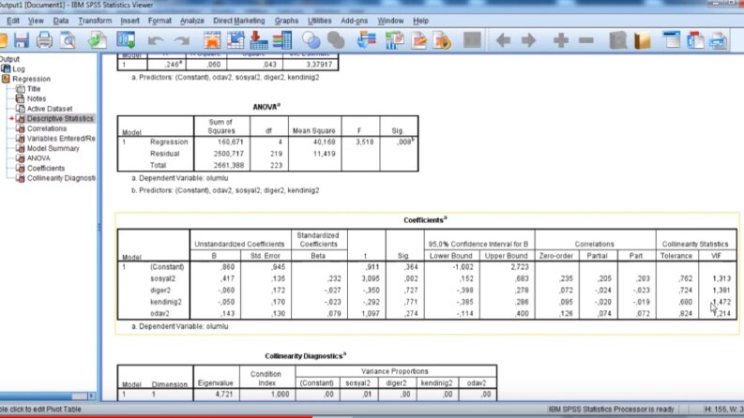Screen dimensions: 744x418
Task: Select Correlations in the outline tree
Action: click(x=47, y=129)
